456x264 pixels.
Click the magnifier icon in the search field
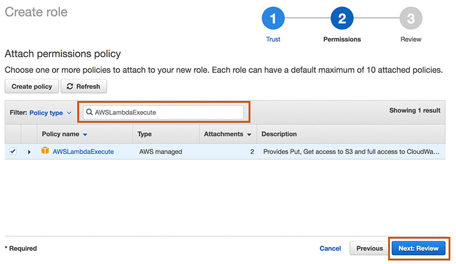pyautogui.click(x=89, y=112)
